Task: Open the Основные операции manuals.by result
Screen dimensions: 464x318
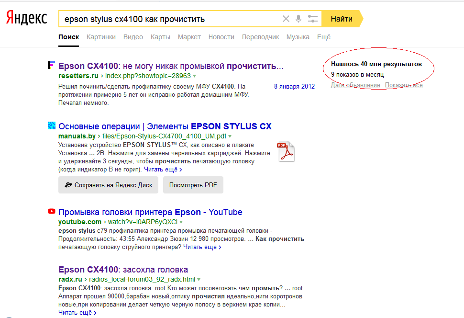Action: (165, 126)
